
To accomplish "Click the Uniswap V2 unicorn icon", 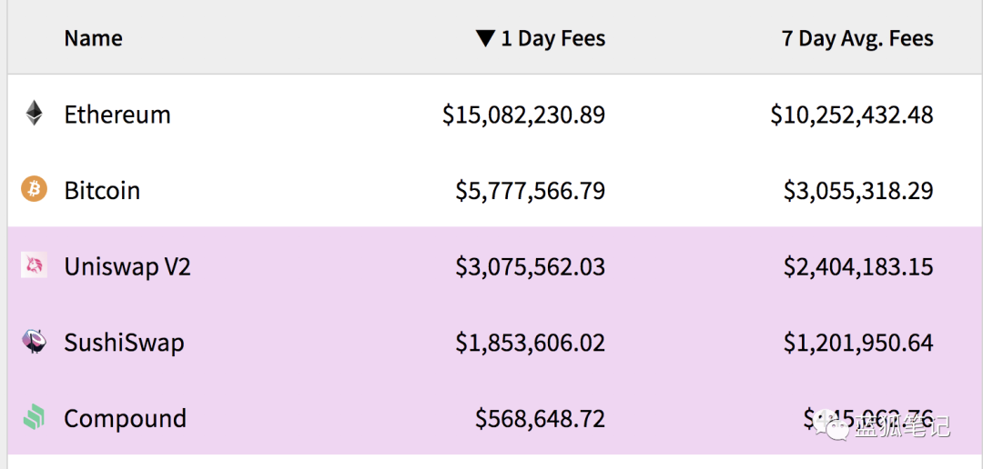I will coord(34,265).
